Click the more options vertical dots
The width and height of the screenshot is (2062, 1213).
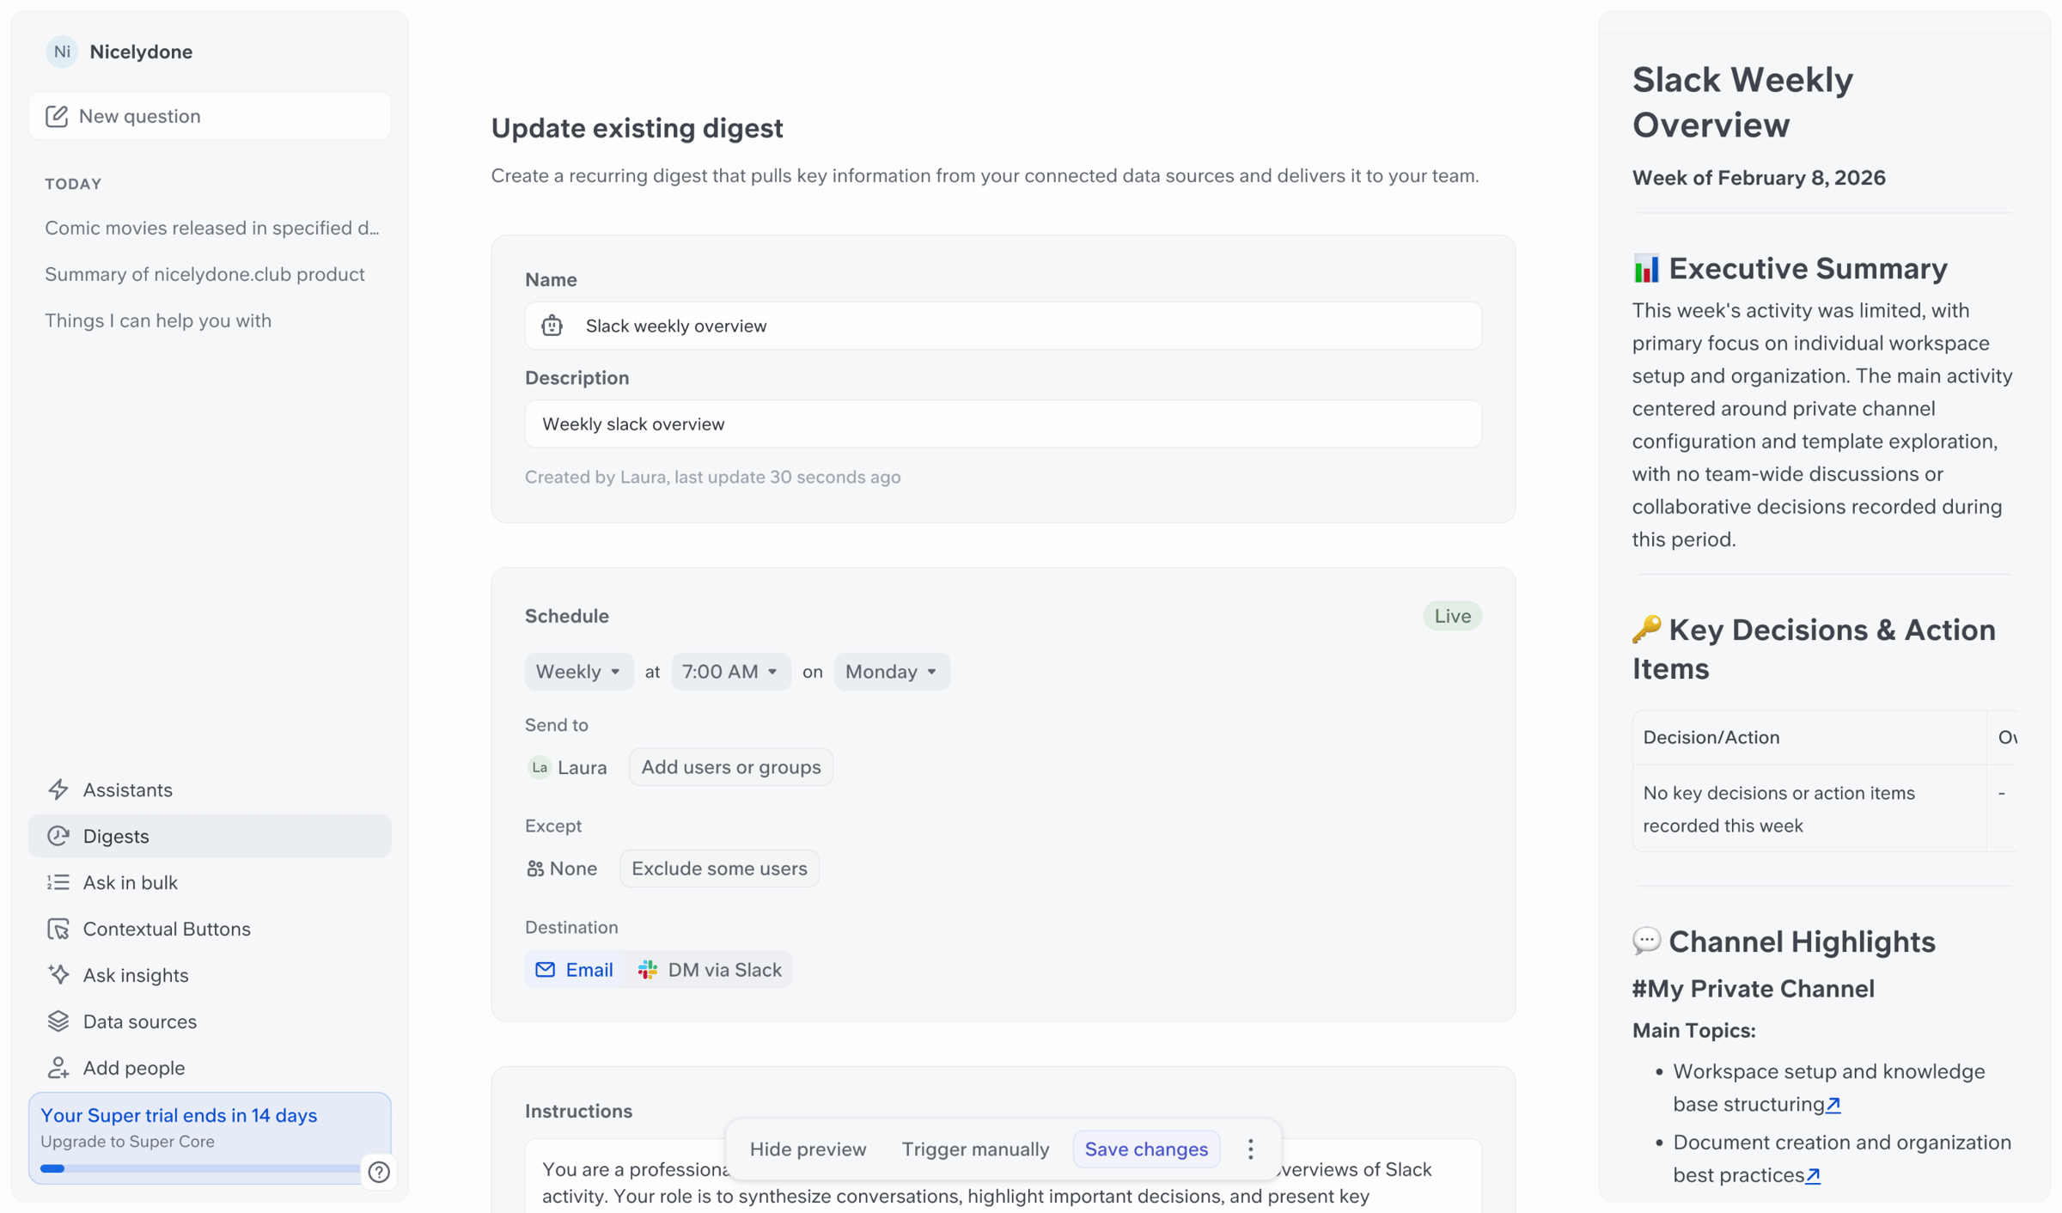1251,1149
